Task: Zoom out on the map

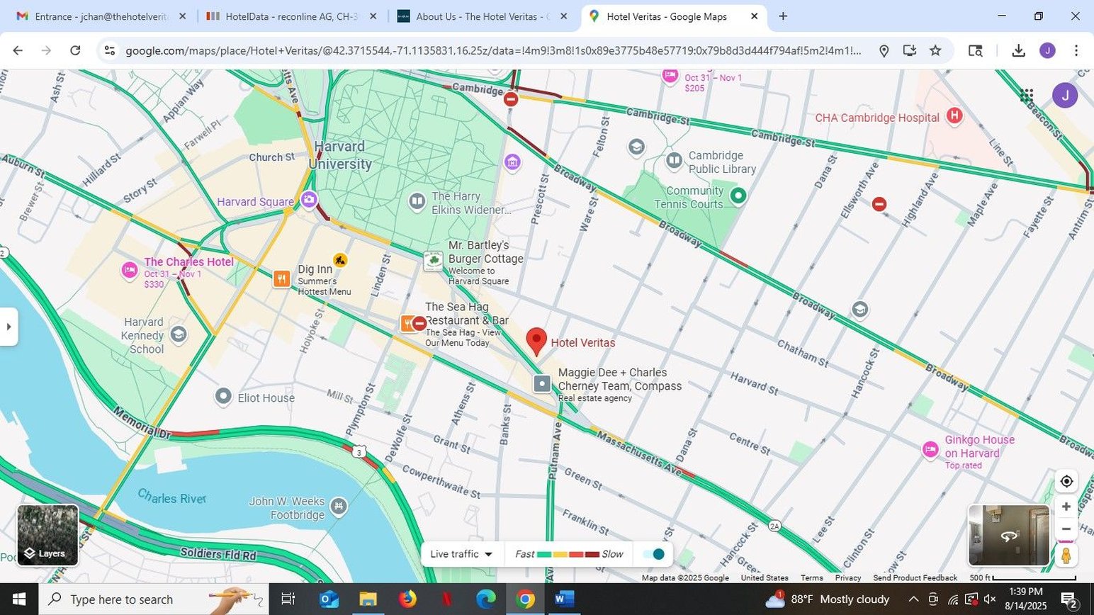Action: [x=1066, y=529]
